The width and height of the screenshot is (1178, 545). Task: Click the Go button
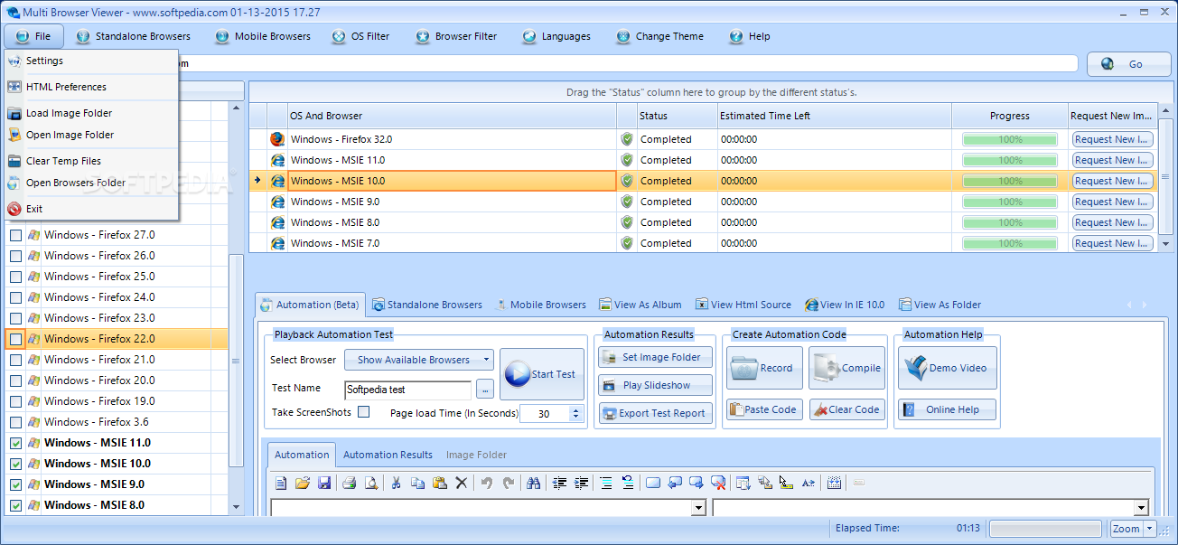1127,64
